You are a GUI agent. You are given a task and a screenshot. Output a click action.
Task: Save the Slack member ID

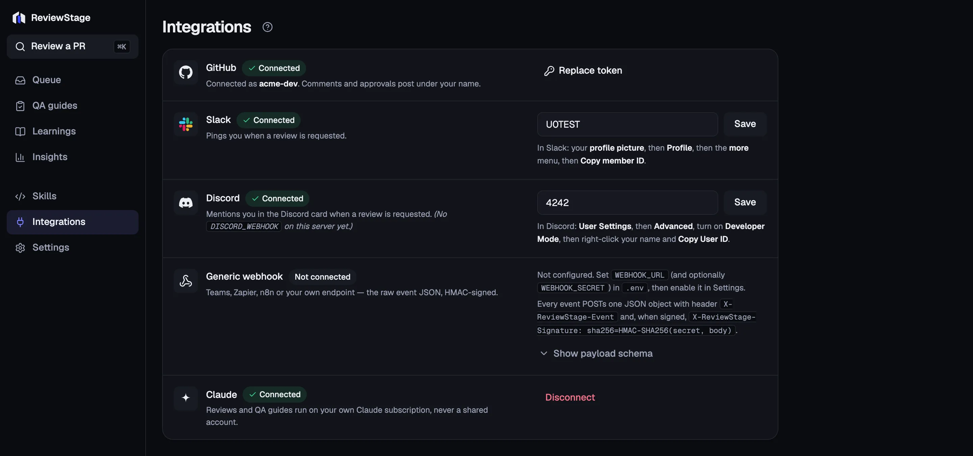[x=745, y=124]
